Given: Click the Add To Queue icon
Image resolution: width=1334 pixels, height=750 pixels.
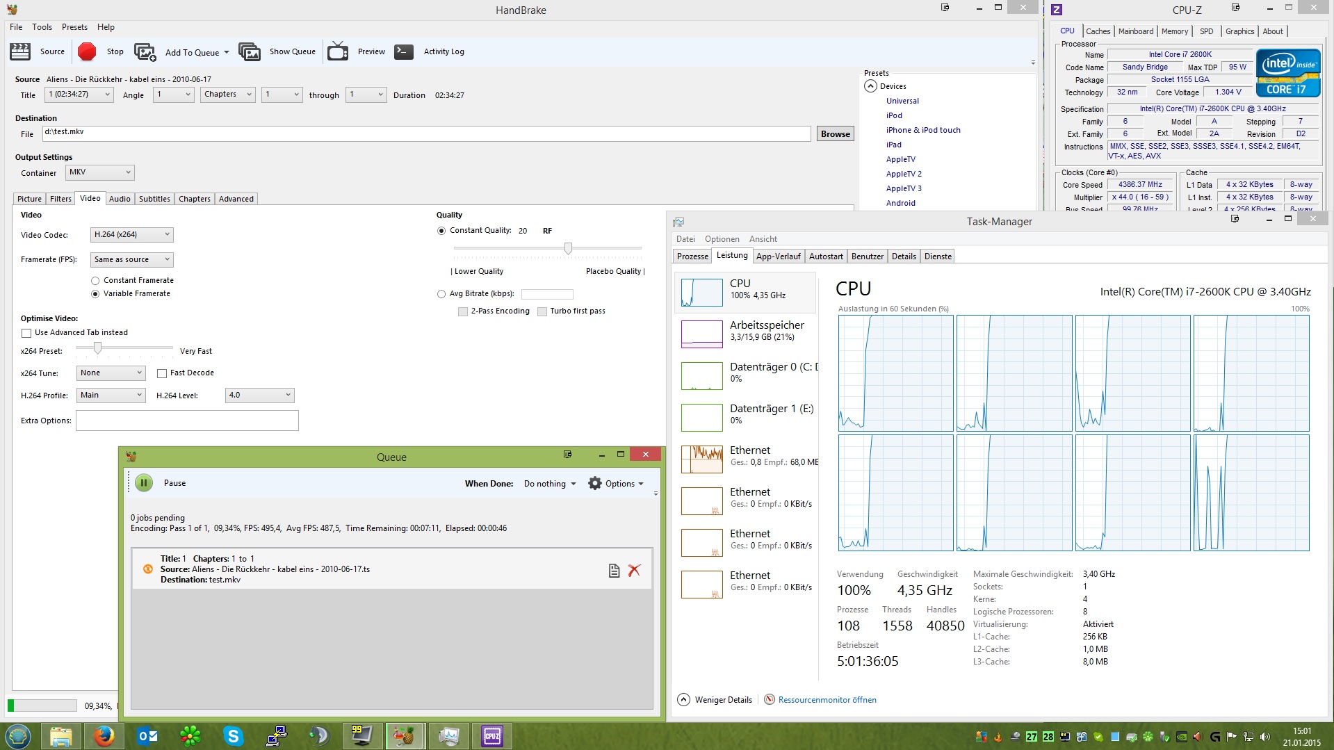Looking at the screenshot, I should [145, 52].
